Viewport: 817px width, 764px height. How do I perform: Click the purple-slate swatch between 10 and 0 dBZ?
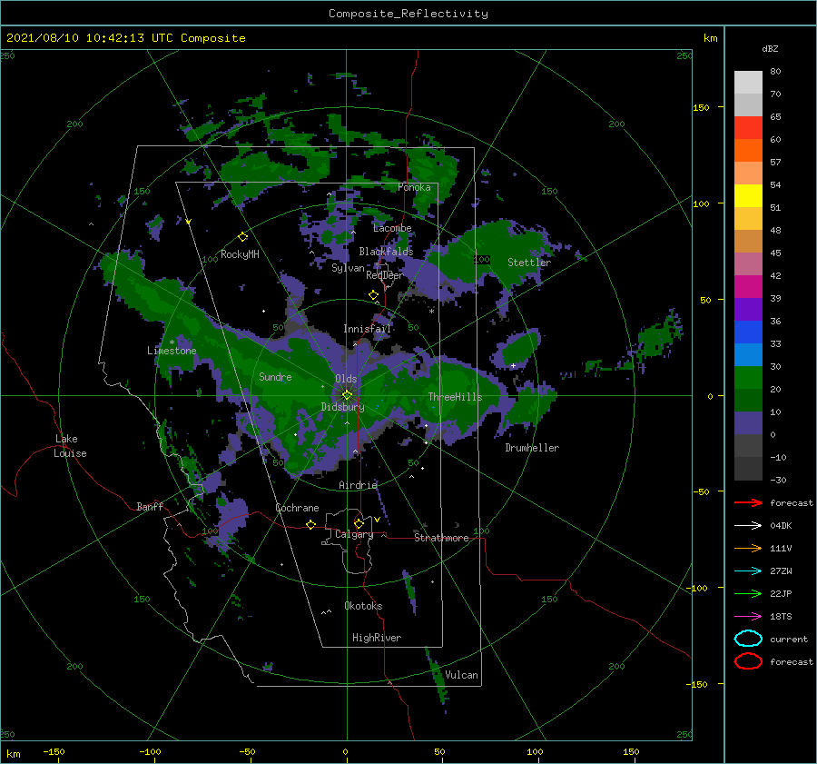click(748, 422)
